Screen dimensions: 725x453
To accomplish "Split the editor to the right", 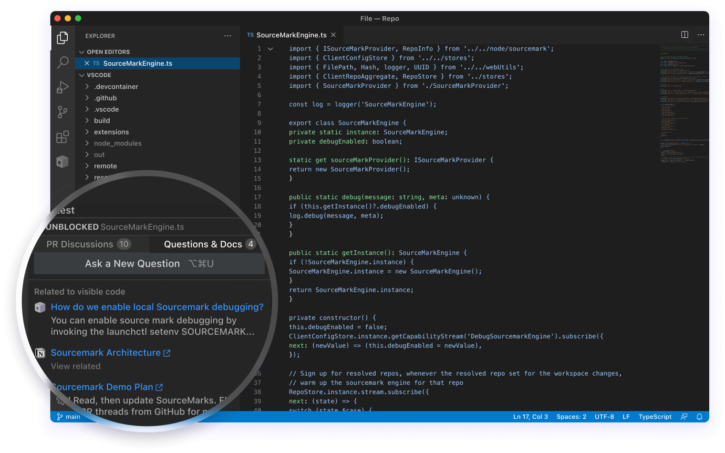I will click(x=684, y=34).
